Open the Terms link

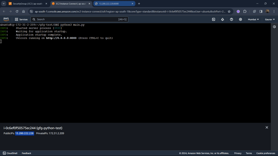click(x=249, y=153)
